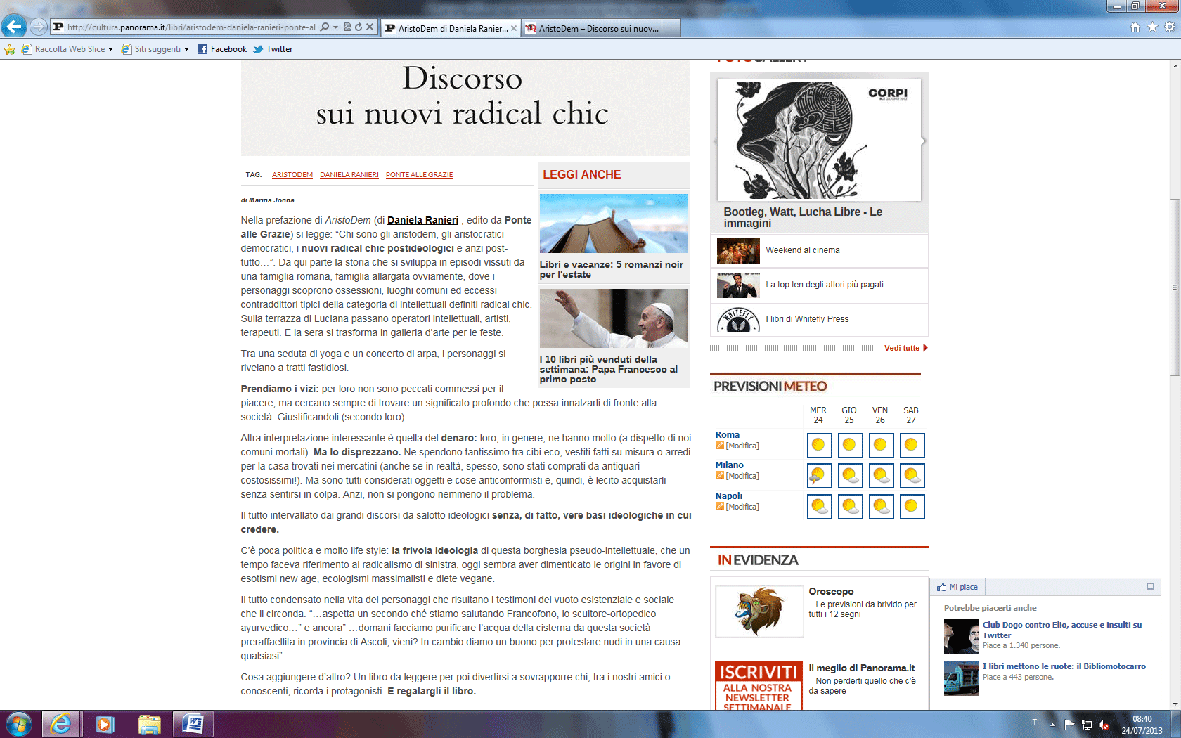
Task: Select the AristoDem di Daniela Ranier tab
Action: click(451, 28)
